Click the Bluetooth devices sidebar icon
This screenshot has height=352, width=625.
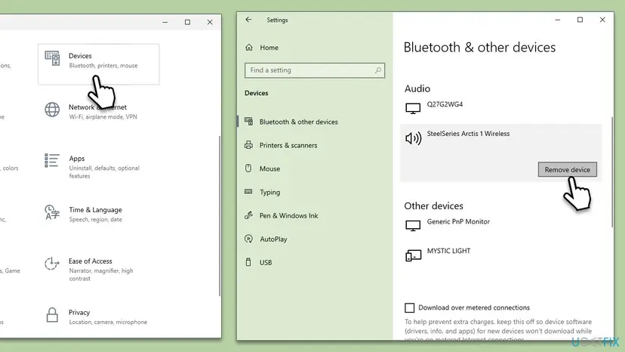coord(249,122)
